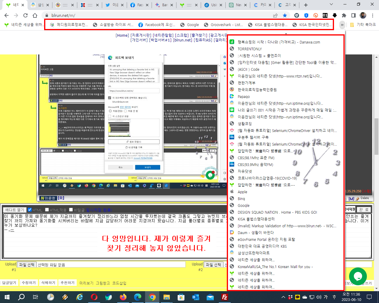Click the 답글달기 button
The height and width of the screenshot is (303, 379).
tap(9, 283)
